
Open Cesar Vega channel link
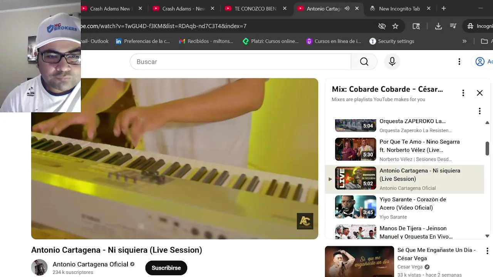[410, 267]
